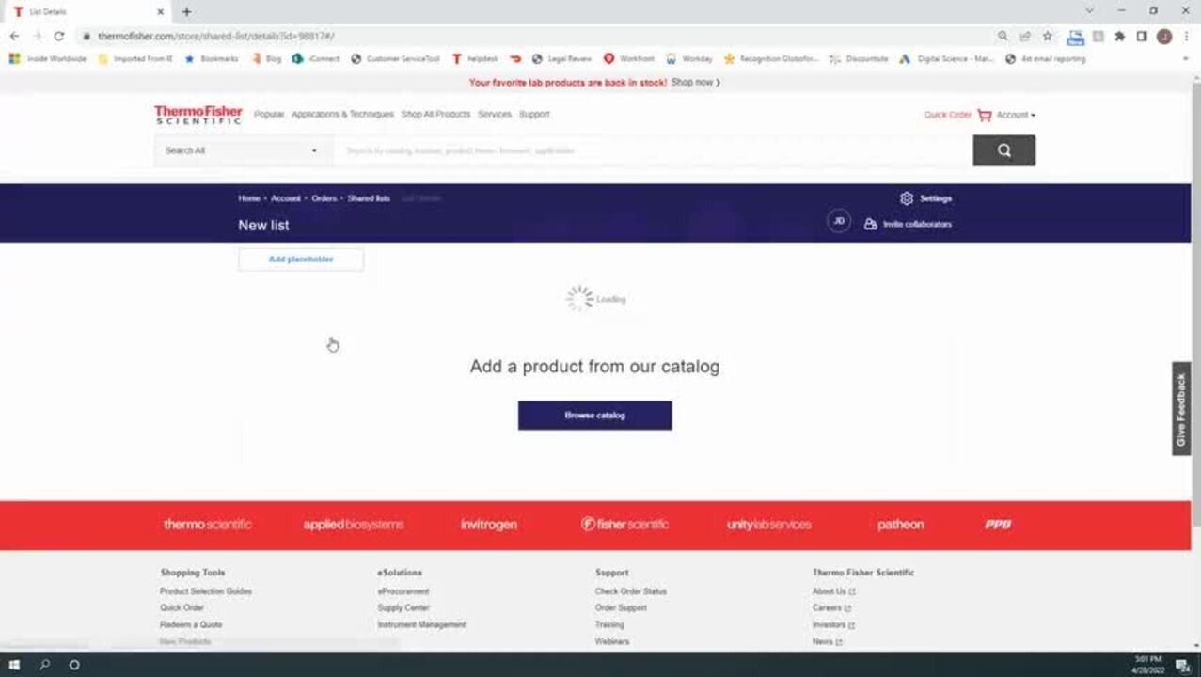Open Applications & Techniques menu
Screen dimensions: 1201x677
pyautogui.click(x=342, y=115)
